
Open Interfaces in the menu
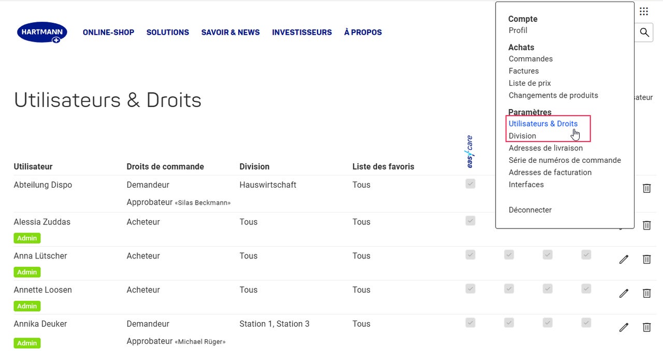[526, 185]
